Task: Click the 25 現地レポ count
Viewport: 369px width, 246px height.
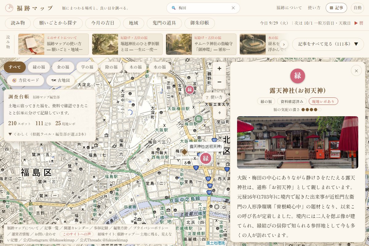Action: (x=65, y=123)
